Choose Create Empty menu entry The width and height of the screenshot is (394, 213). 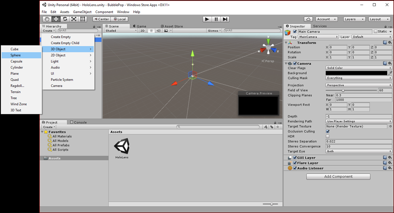60,37
